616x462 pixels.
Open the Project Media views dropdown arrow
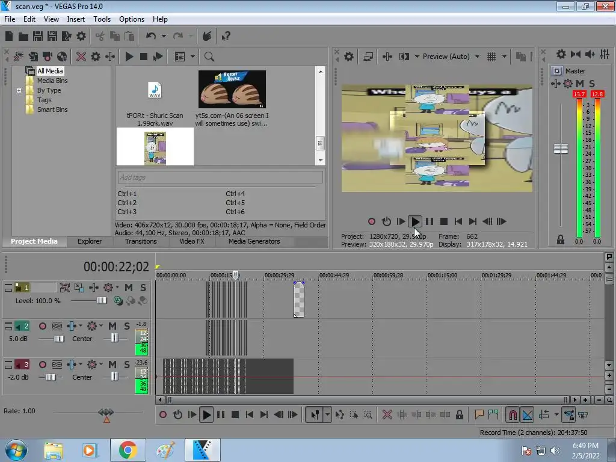tap(192, 57)
